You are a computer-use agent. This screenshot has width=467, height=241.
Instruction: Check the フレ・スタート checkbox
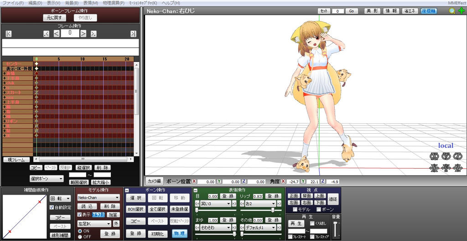pyautogui.click(x=290, y=237)
